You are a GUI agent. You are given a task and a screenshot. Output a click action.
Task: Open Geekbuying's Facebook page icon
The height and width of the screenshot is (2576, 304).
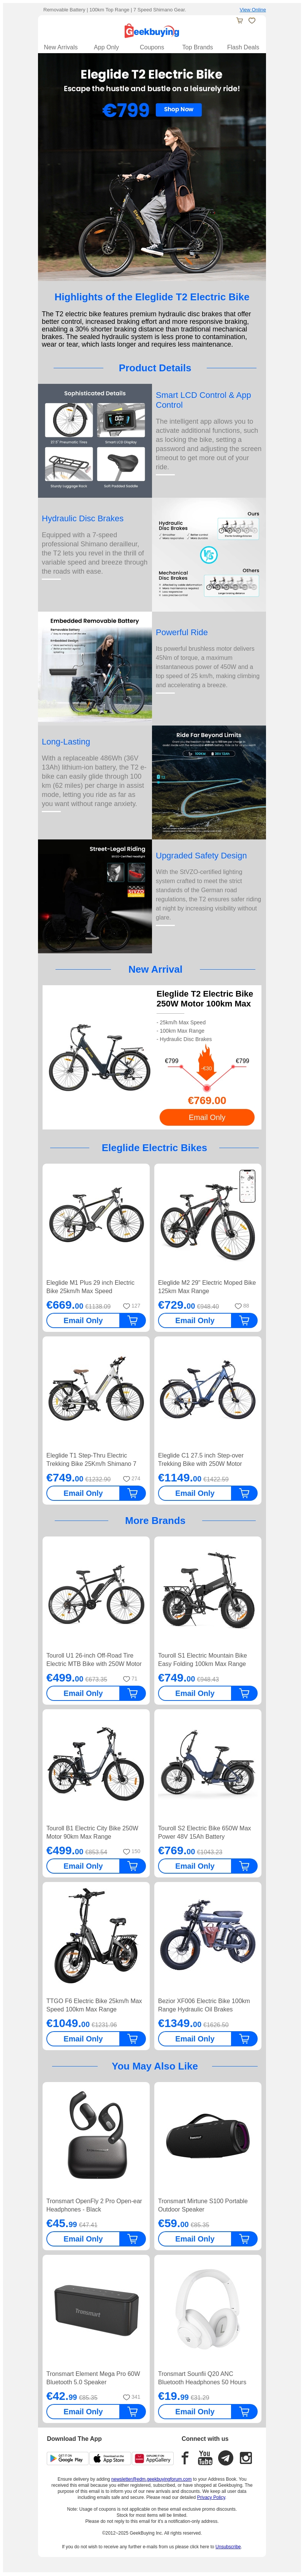185,2457
